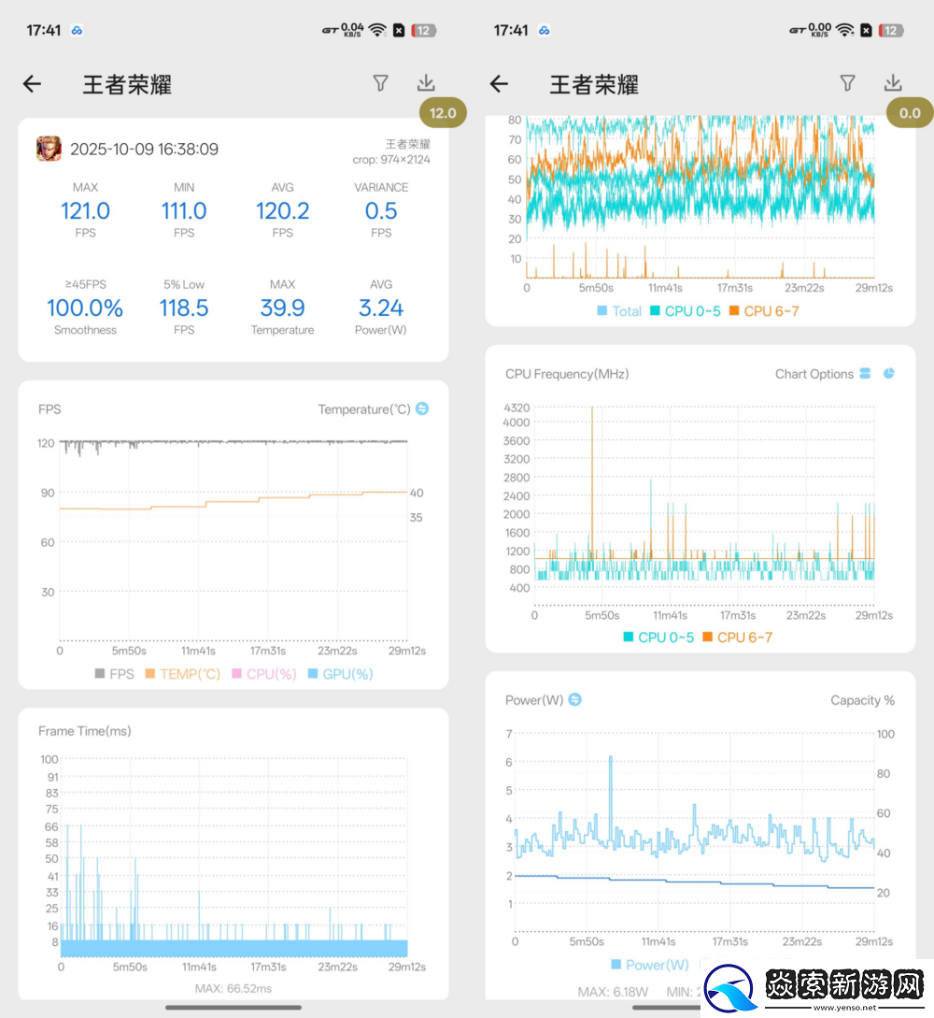Click the blue icon next to Temperature(°C)
Screen dimensions: 934x1018
tap(422, 409)
